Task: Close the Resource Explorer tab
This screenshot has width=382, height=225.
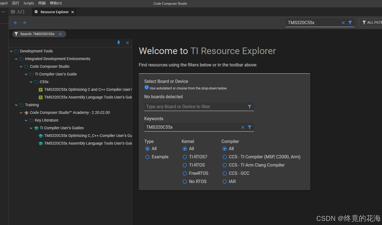Action: click(73, 12)
